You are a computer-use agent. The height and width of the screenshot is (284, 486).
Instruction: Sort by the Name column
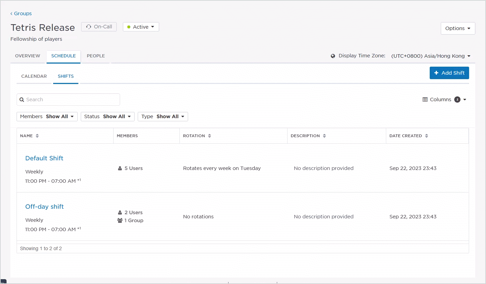[x=37, y=136]
